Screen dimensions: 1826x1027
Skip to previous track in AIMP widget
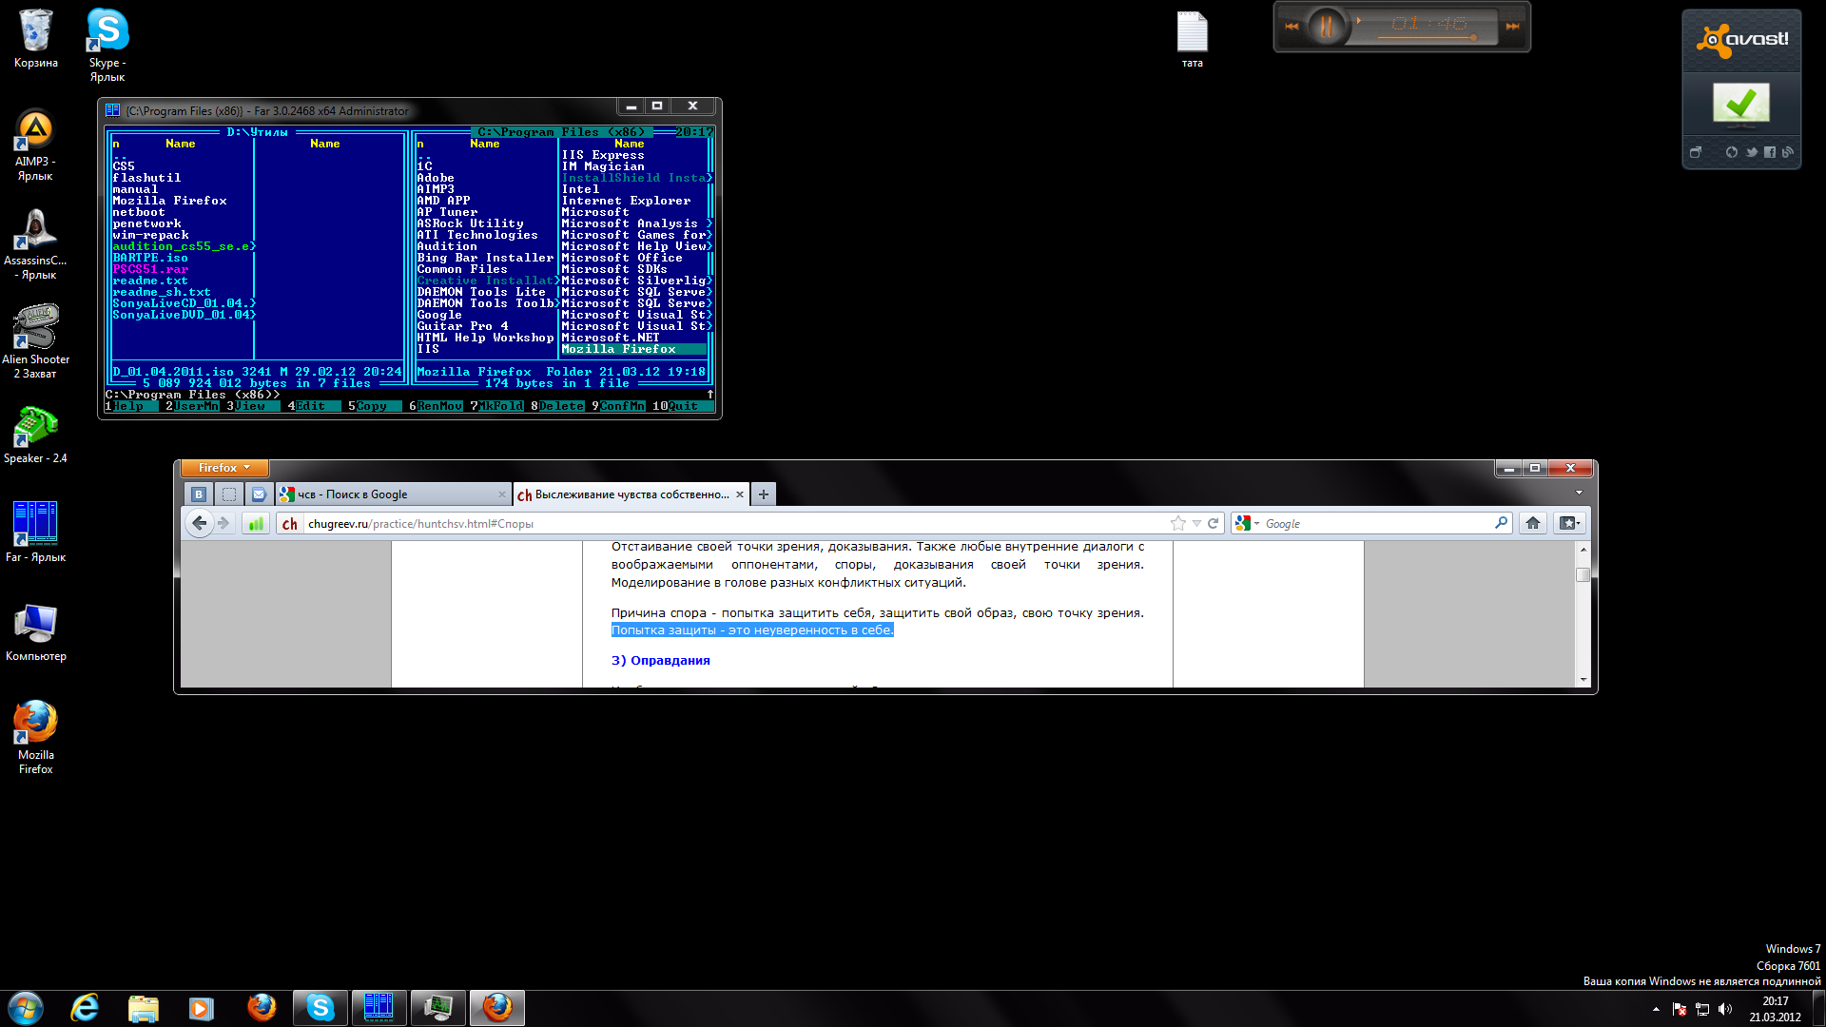tap(1292, 27)
